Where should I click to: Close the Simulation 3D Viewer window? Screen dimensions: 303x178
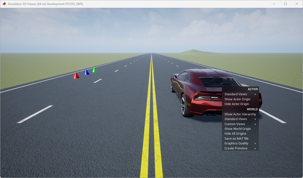click(297, 4)
